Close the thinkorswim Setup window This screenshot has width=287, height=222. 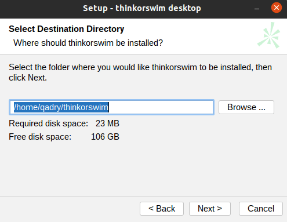click(x=277, y=8)
